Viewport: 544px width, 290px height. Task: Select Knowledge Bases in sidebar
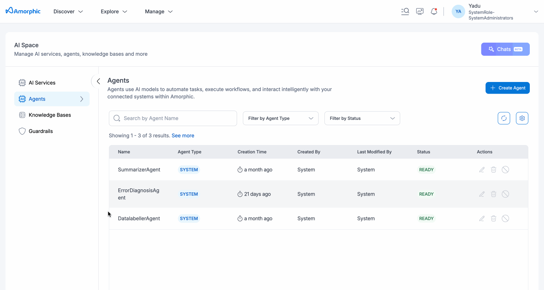point(50,115)
